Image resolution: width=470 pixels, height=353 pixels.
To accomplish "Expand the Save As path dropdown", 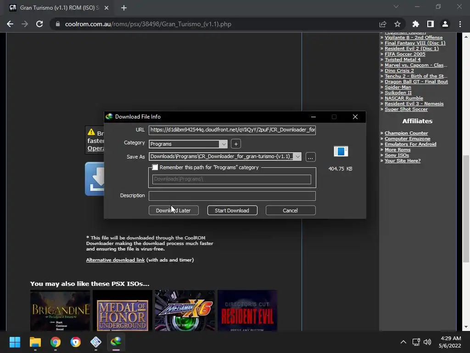I will click(297, 156).
